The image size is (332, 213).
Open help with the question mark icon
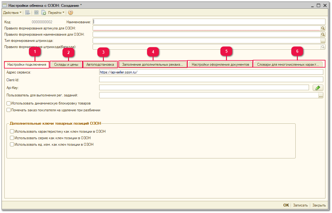[71, 13]
